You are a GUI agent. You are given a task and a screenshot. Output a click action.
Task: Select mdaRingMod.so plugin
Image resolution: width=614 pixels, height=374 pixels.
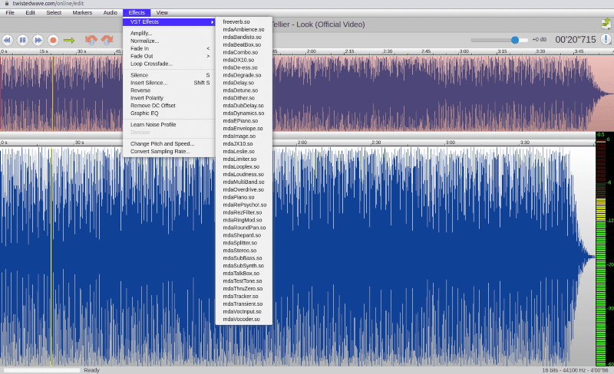coord(243,220)
